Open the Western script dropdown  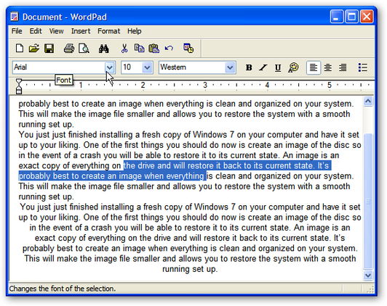[x=230, y=67]
